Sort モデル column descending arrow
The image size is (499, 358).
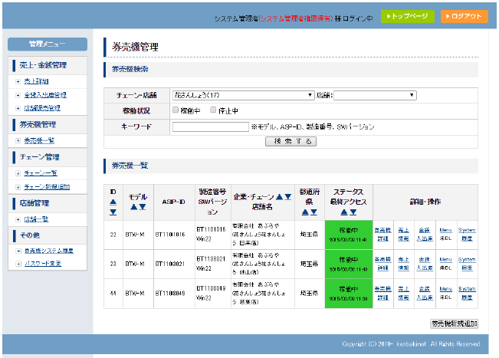tap(143, 207)
